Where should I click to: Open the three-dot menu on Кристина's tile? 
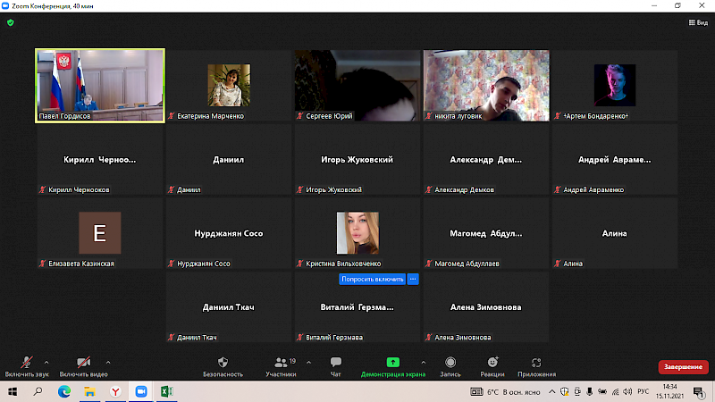point(413,279)
